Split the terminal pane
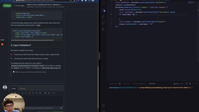Viewport: 199px width, 112px height. click(187, 84)
